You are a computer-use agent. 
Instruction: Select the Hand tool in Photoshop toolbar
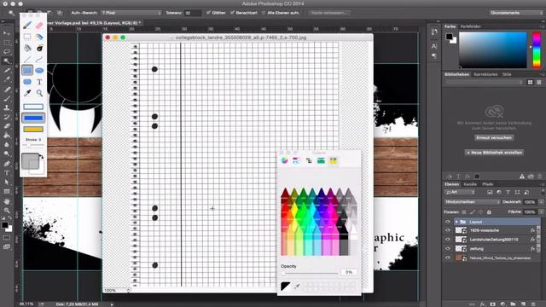click(x=7, y=201)
